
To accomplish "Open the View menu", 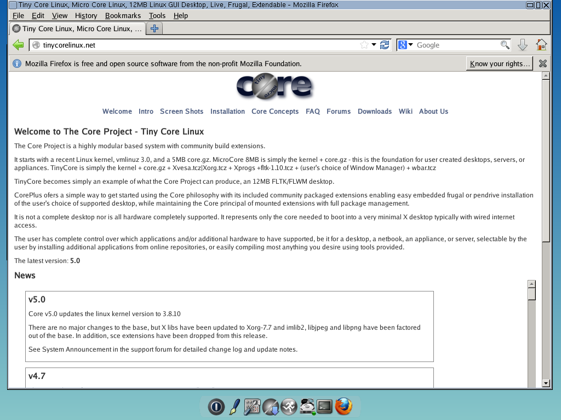I will [x=59, y=16].
